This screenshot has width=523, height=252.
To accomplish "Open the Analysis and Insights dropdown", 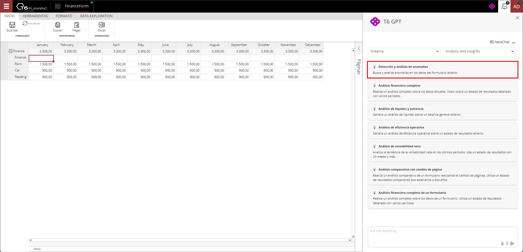I will [479, 51].
